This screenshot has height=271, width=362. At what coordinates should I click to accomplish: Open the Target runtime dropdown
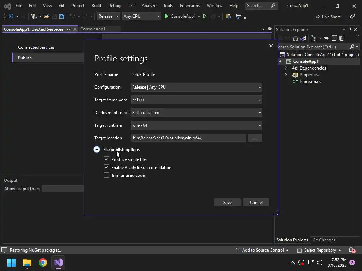[197, 125]
